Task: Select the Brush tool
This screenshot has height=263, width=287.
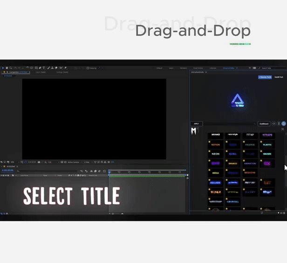Action: 48,68
